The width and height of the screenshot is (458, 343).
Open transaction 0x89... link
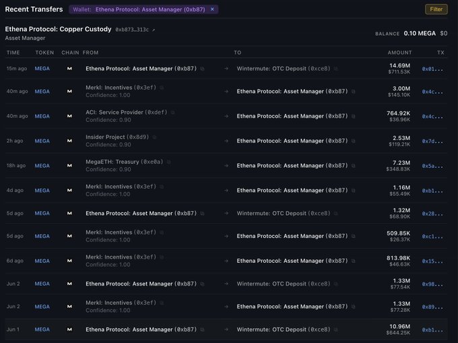coord(432,307)
